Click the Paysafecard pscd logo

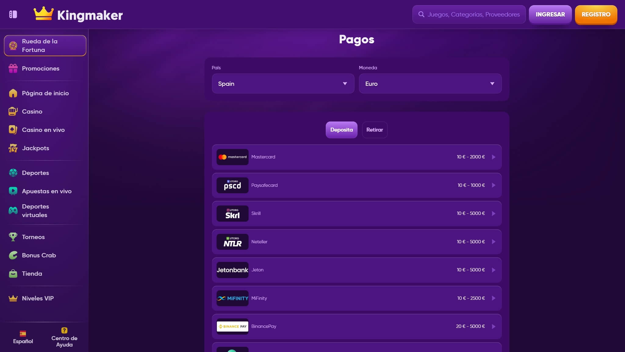[x=232, y=185]
